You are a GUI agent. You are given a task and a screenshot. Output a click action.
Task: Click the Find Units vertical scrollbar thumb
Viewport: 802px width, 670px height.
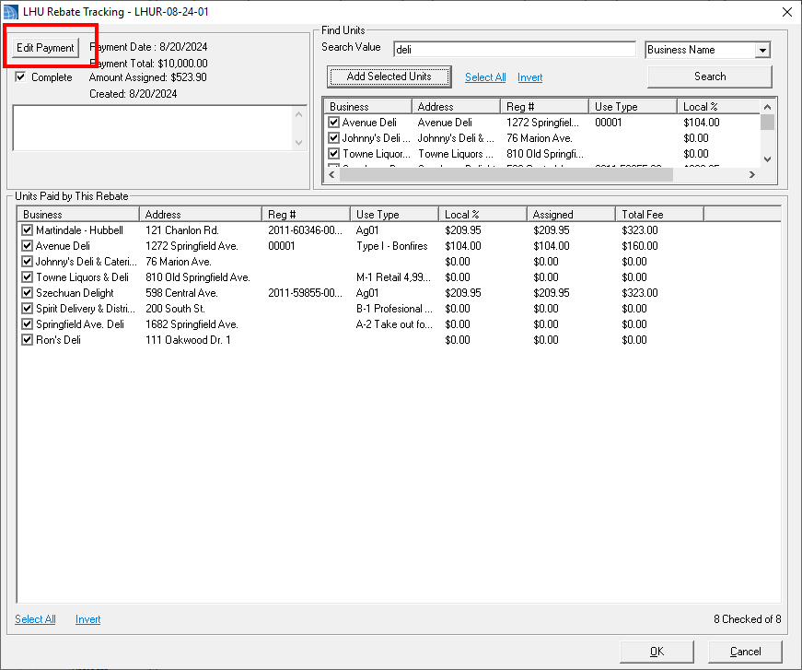click(767, 123)
